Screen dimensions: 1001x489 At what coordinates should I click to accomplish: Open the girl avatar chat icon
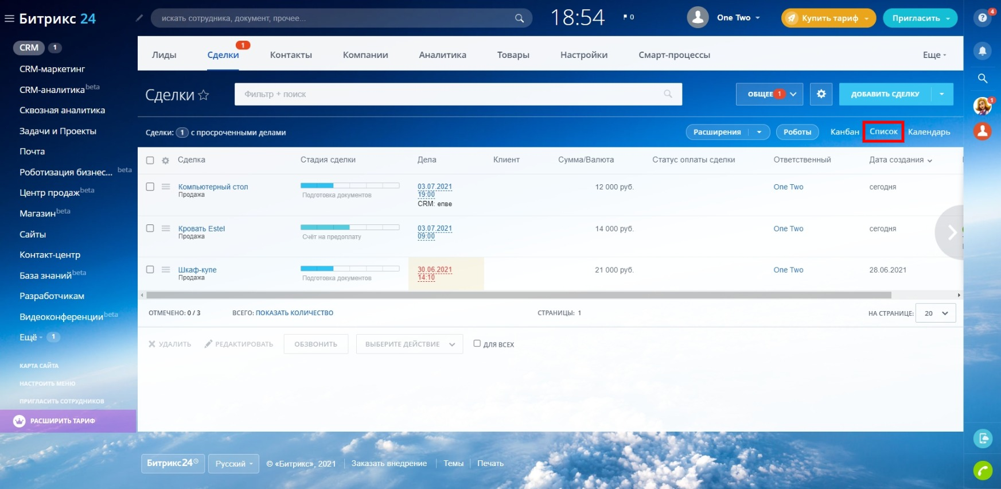983,106
